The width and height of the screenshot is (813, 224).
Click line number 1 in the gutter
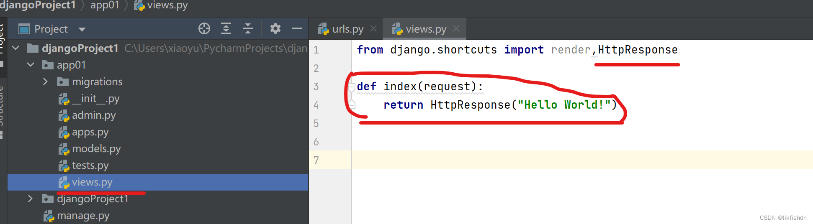coord(316,50)
